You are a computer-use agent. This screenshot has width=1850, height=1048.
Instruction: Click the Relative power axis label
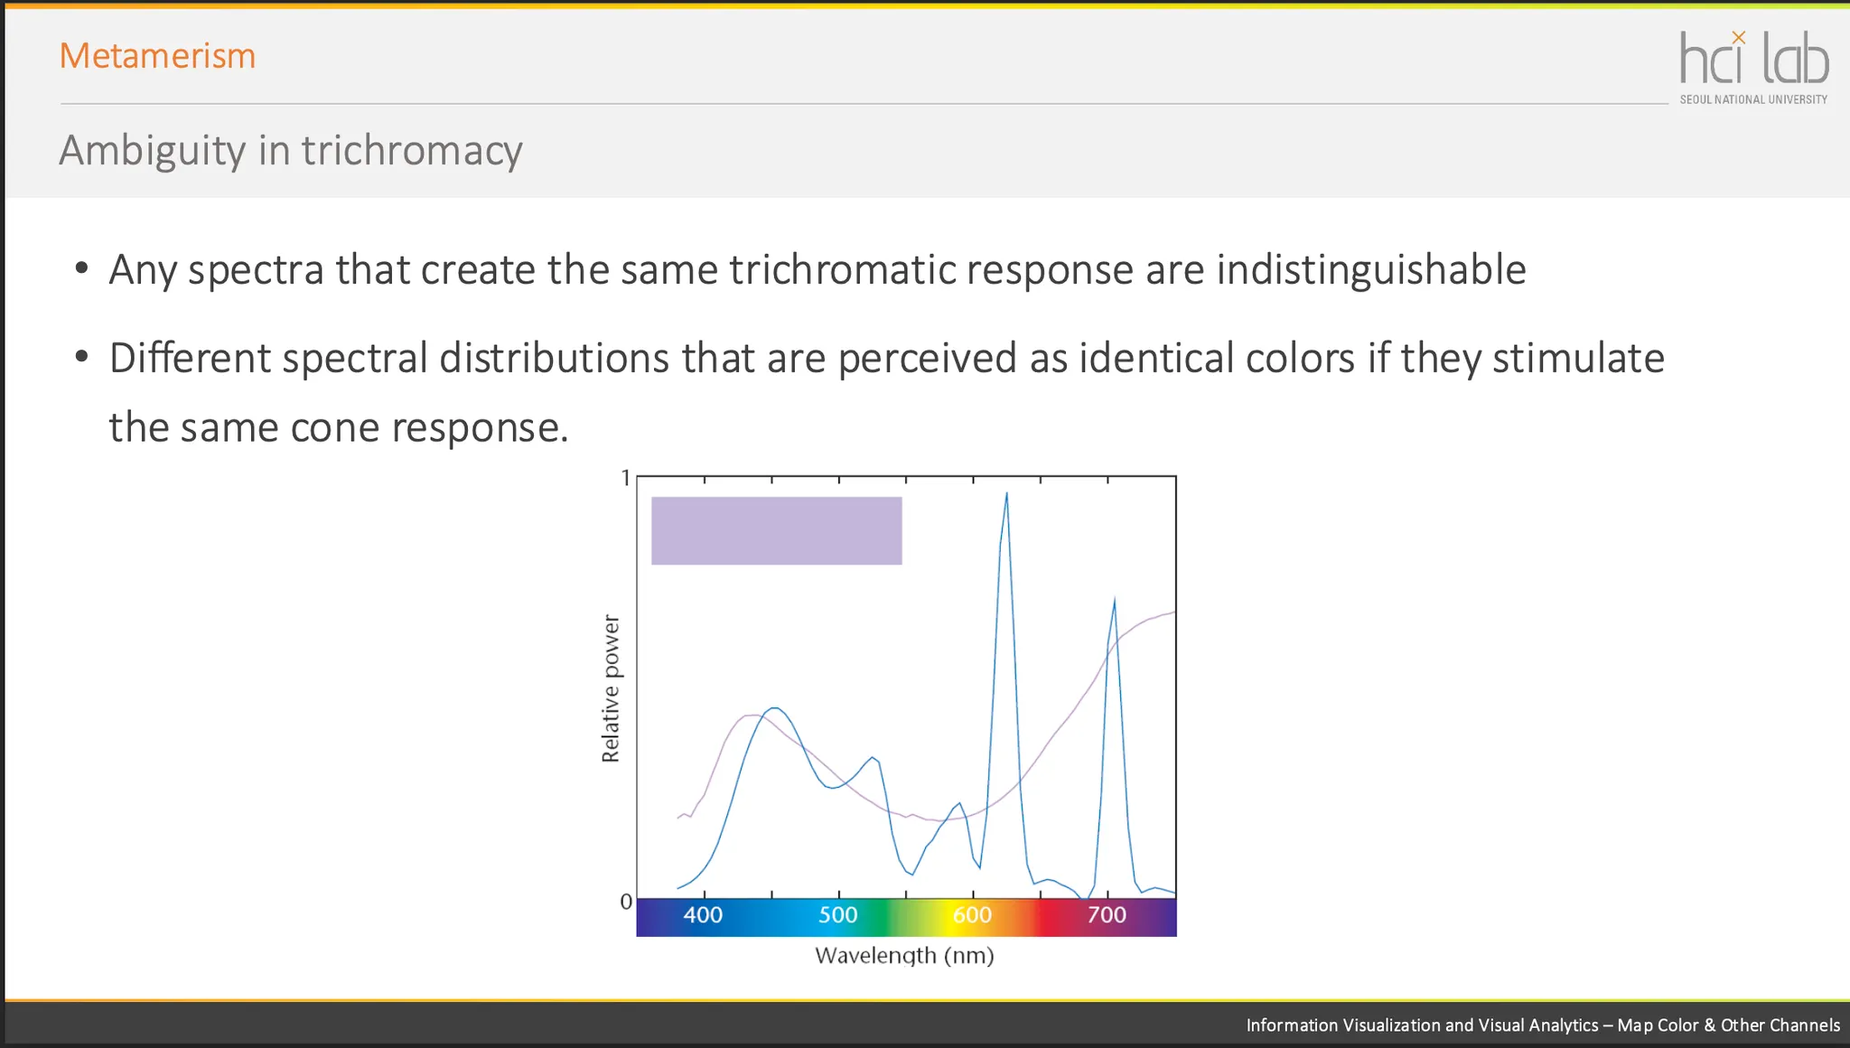pyautogui.click(x=611, y=688)
